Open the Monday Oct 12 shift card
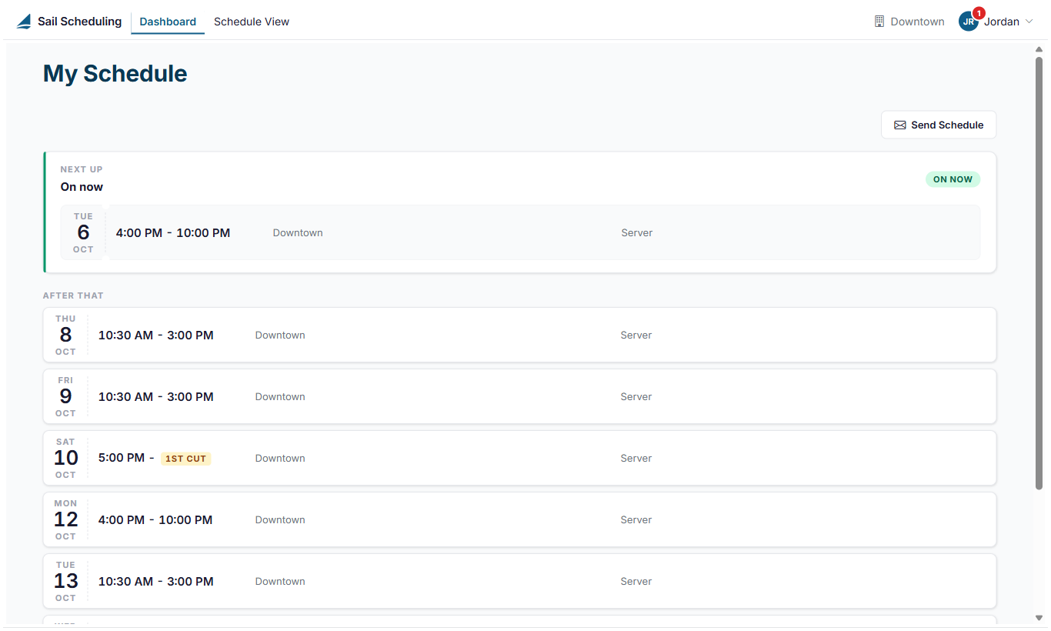The height and width of the screenshot is (631, 1051). click(519, 519)
